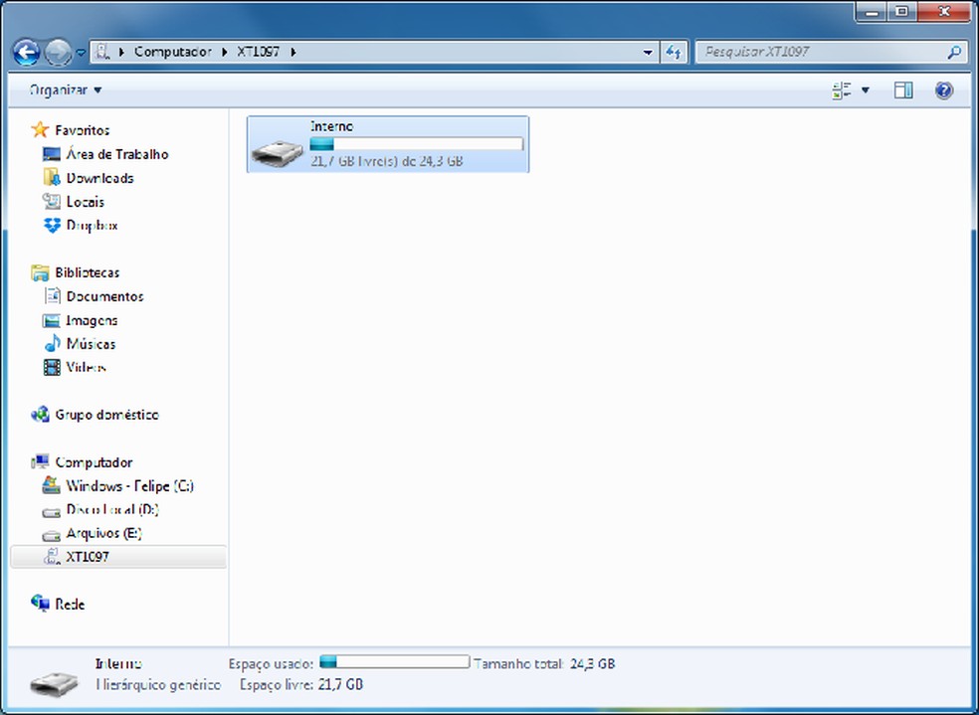Open the Músicas library
Image resolution: width=979 pixels, height=715 pixels.
(x=91, y=344)
